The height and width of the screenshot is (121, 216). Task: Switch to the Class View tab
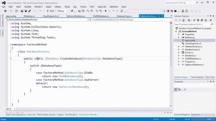click(210, 77)
